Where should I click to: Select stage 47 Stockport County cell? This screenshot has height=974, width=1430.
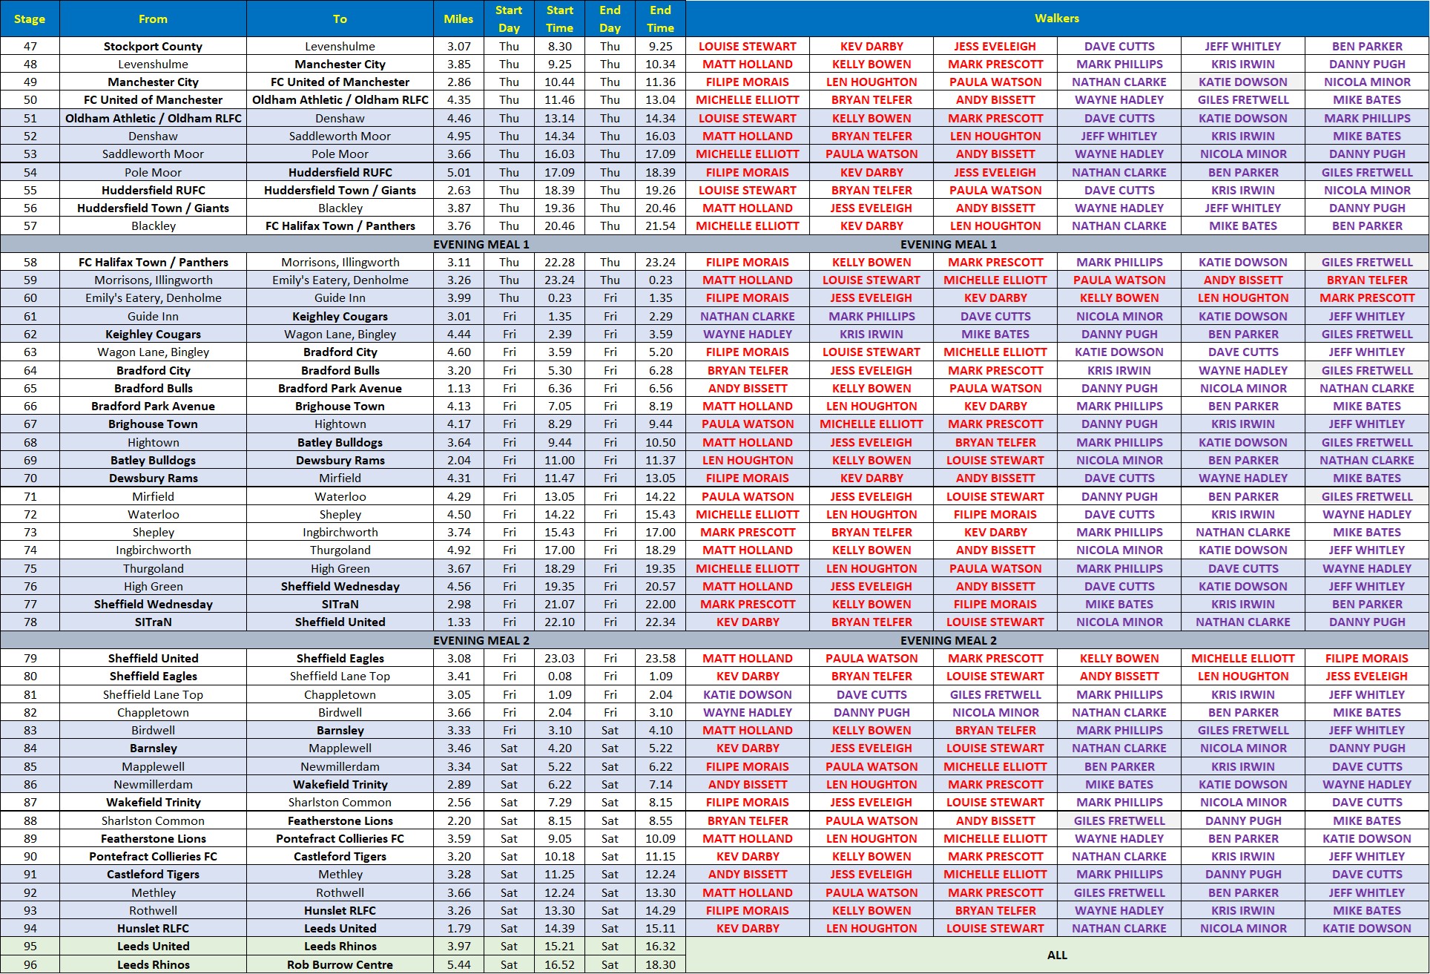tap(153, 46)
